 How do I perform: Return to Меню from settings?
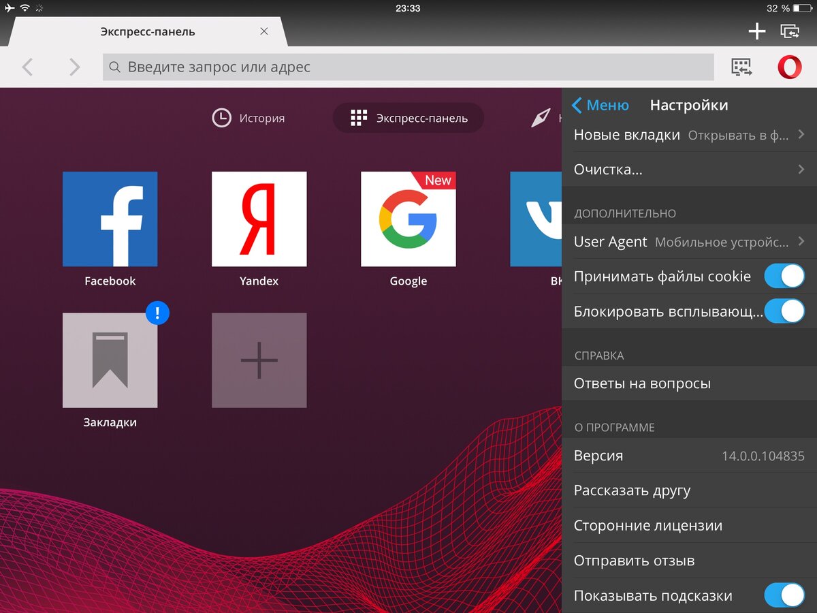[x=600, y=105]
